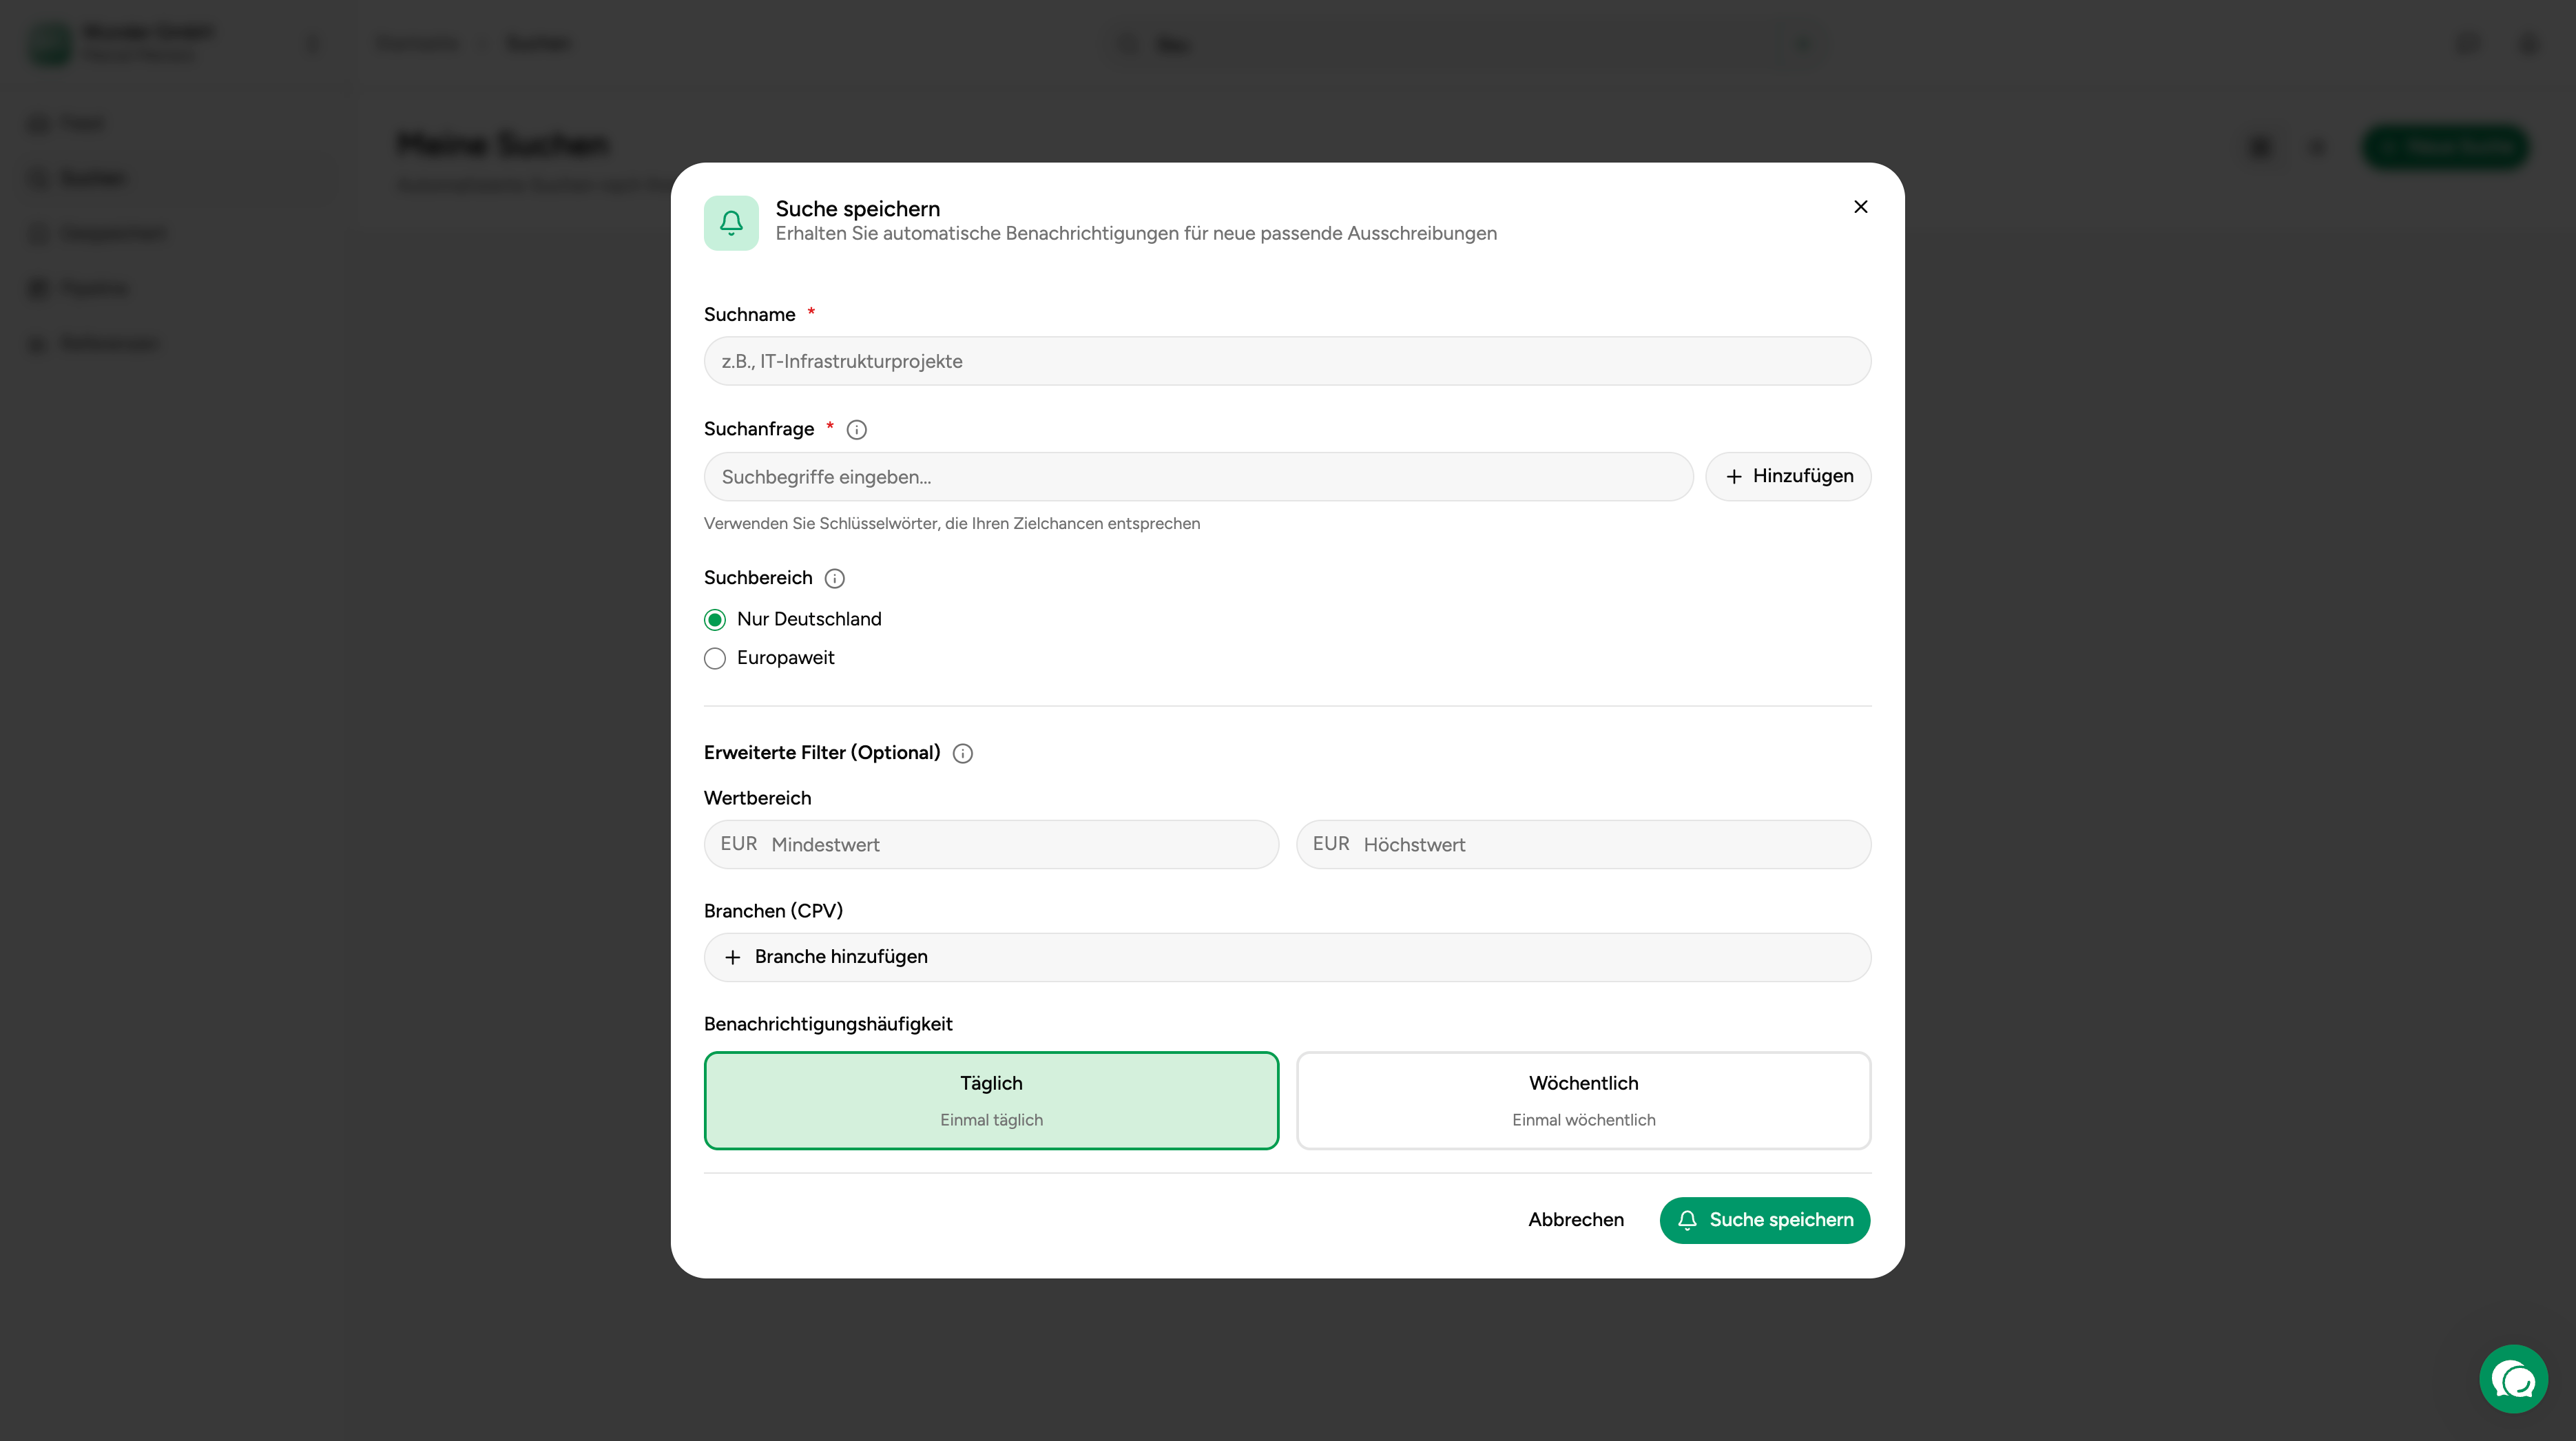Click the Suchbegriffe eingeben search field

click(x=1198, y=477)
